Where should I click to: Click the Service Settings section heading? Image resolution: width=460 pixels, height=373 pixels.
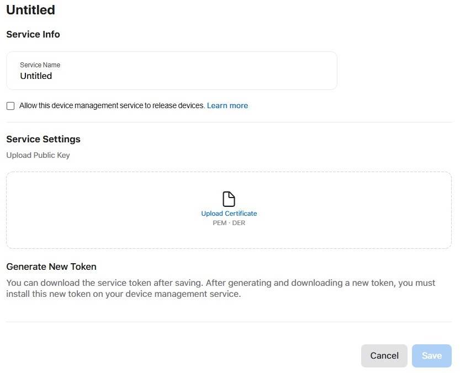point(43,139)
